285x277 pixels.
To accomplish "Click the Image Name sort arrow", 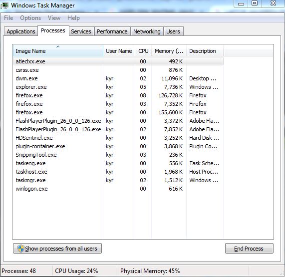I will 58,46.
